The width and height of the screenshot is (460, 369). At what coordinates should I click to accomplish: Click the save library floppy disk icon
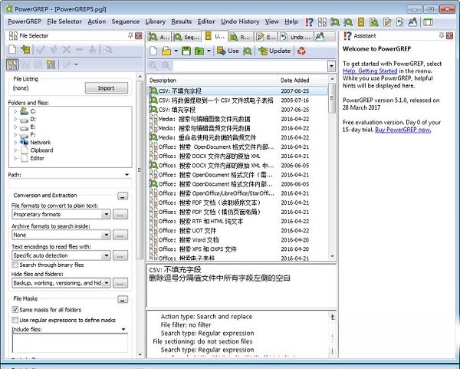[x=186, y=51]
